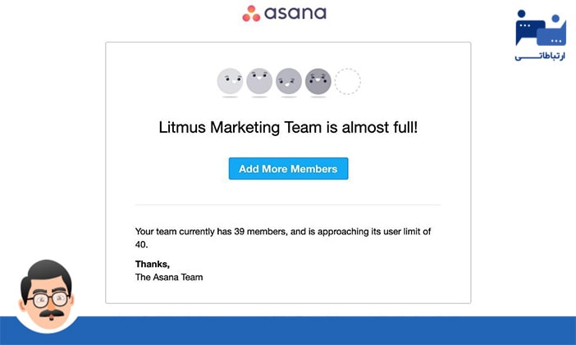Click the 'Litmus Marketing Team is almost full!' headline

pos(288,128)
